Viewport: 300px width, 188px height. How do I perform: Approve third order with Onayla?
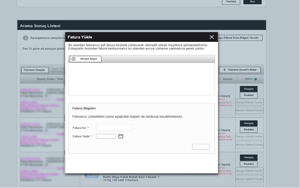[249, 158]
